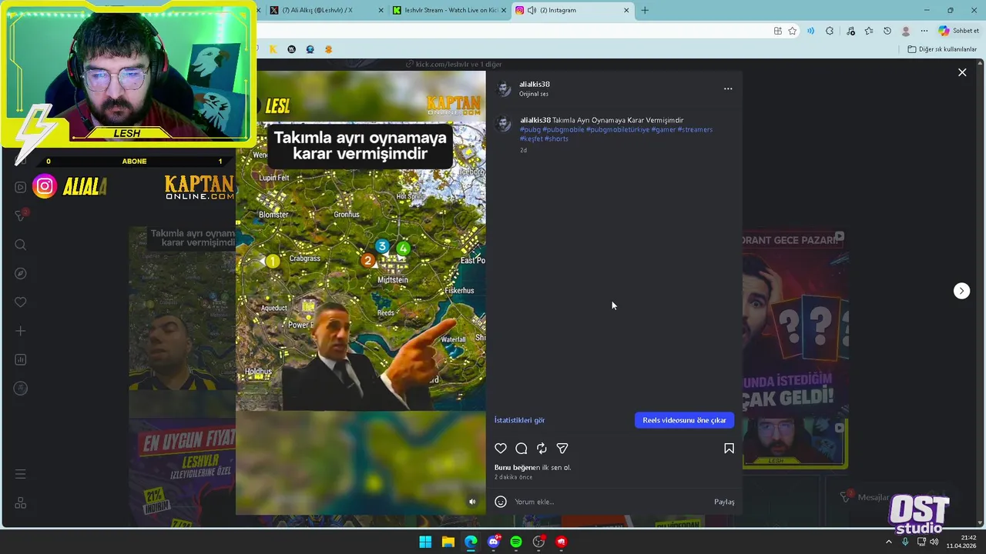This screenshot has height=554, width=986.
Task: Open Copilot 'Sohbet et' button
Action: tap(959, 31)
